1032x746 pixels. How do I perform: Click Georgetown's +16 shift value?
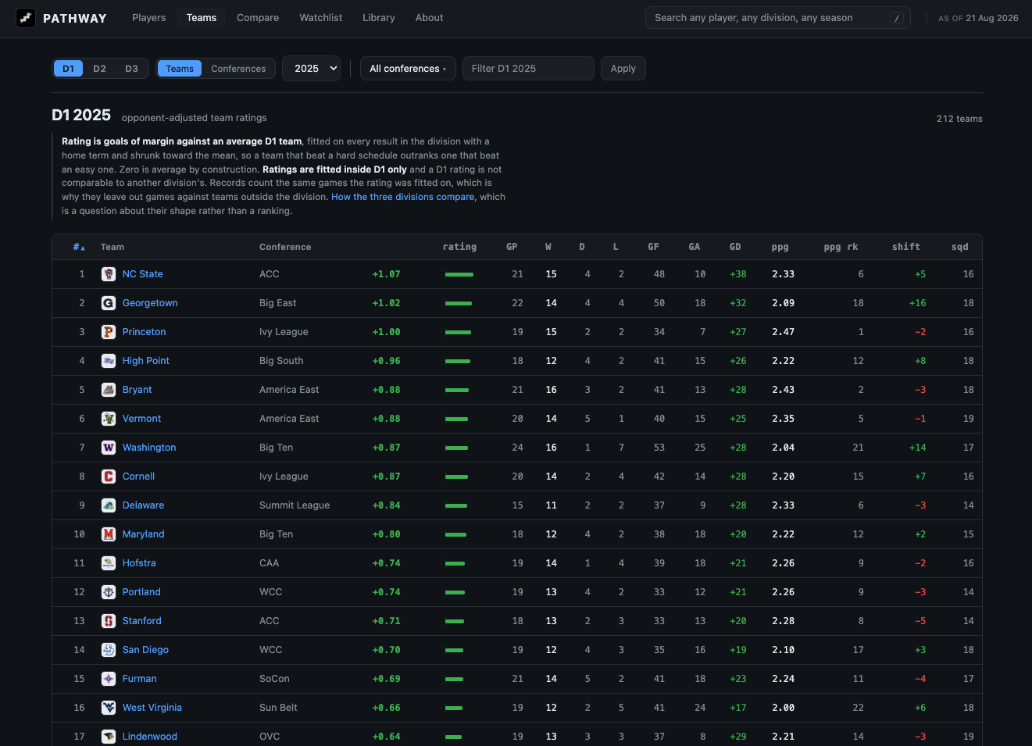click(917, 303)
